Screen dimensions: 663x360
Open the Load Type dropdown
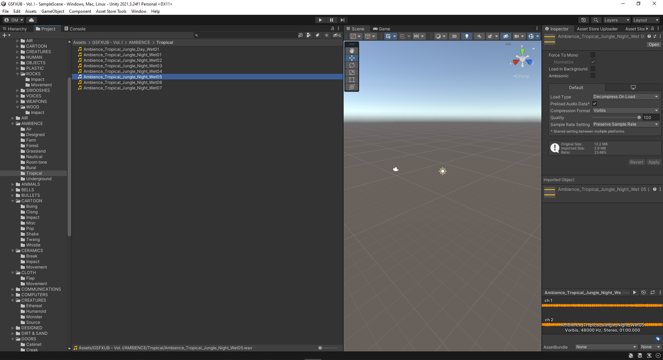tap(626, 97)
